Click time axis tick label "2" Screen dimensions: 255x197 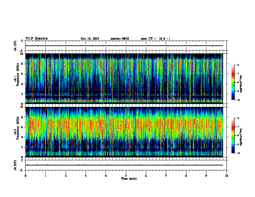point(66,176)
